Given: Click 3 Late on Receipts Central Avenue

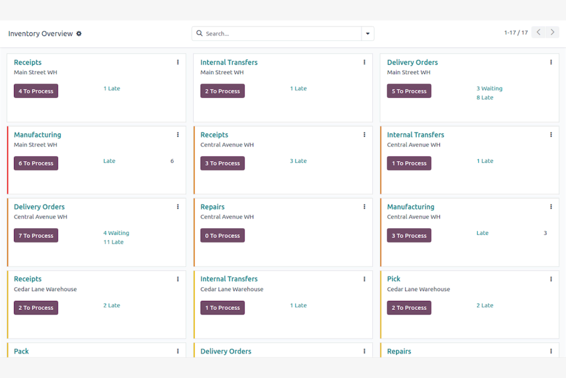Looking at the screenshot, I should (x=298, y=161).
